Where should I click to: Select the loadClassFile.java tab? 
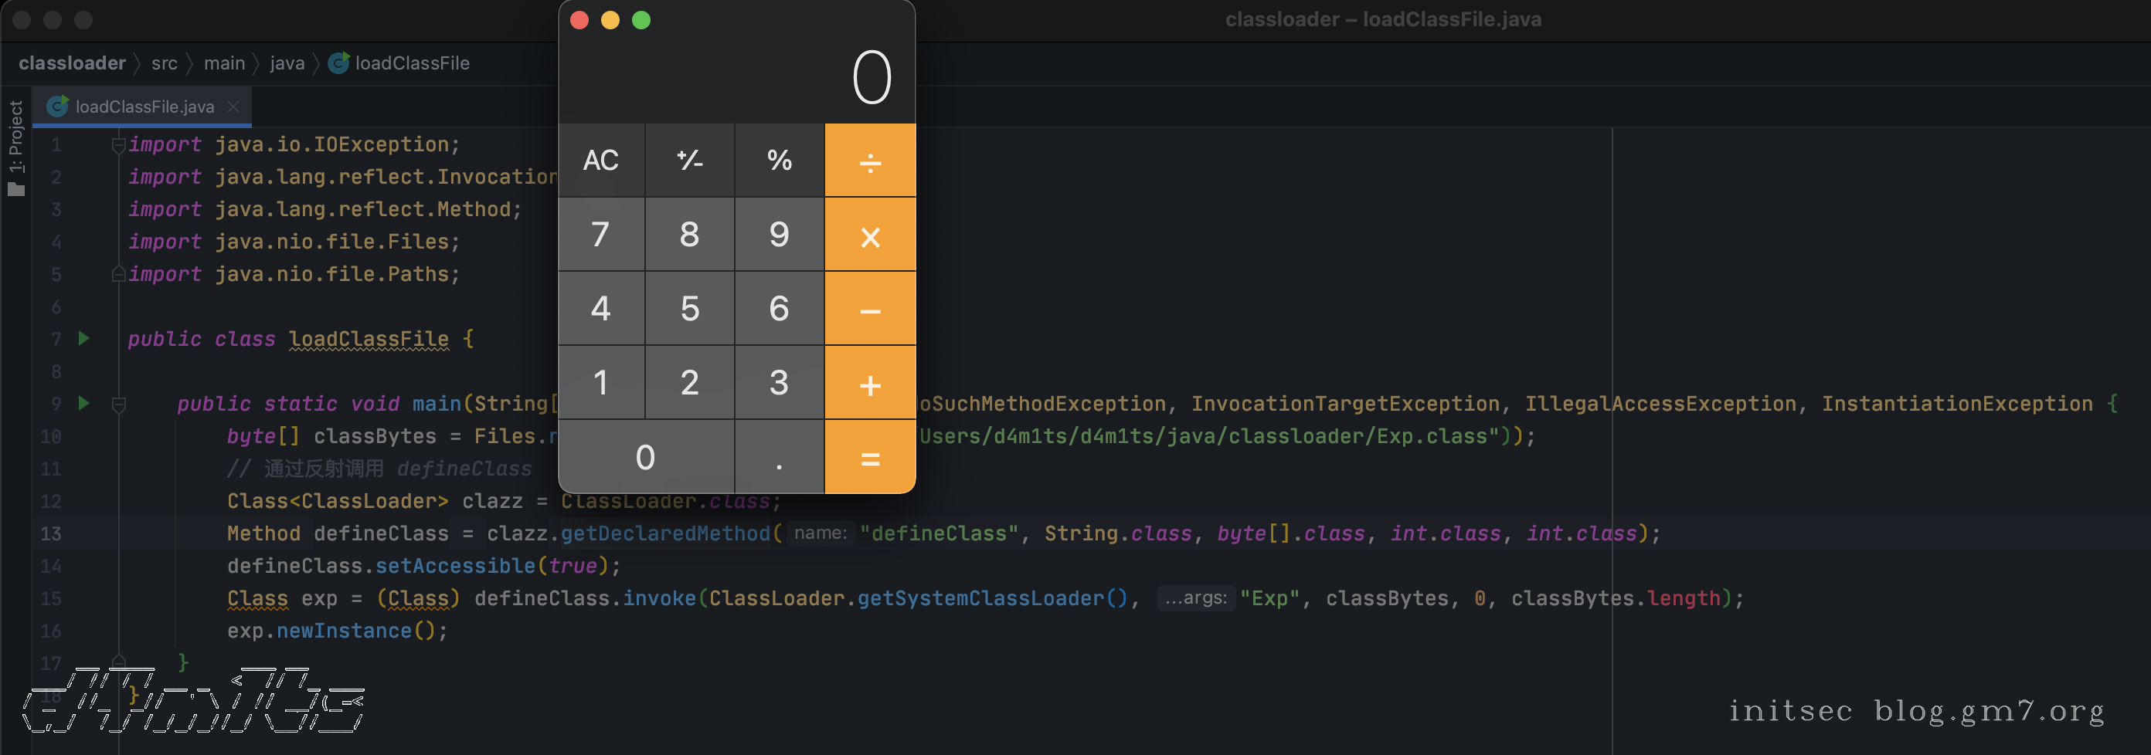[x=144, y=107]
